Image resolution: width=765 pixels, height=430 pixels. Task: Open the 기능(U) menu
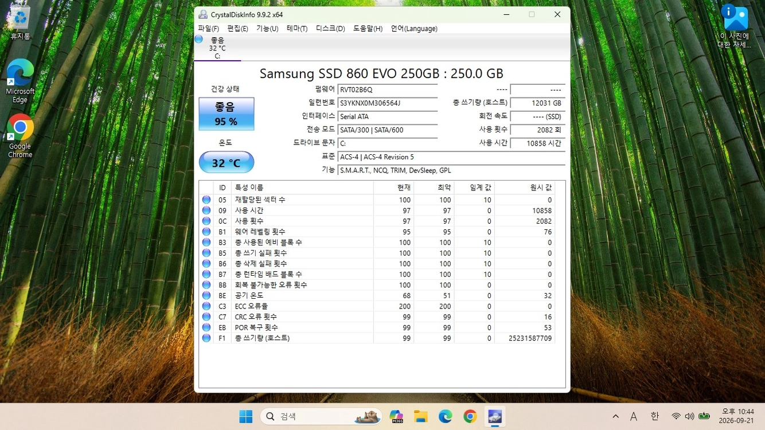267,29
